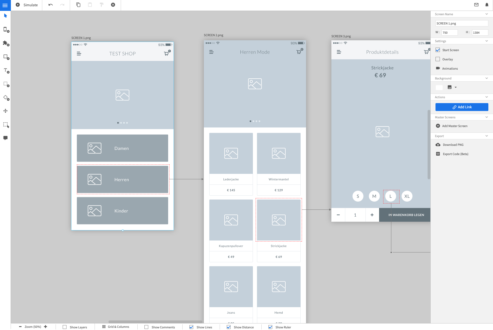493x330 pixels.
Task: Open the plugins/components tool
Action: coord(5,44)
